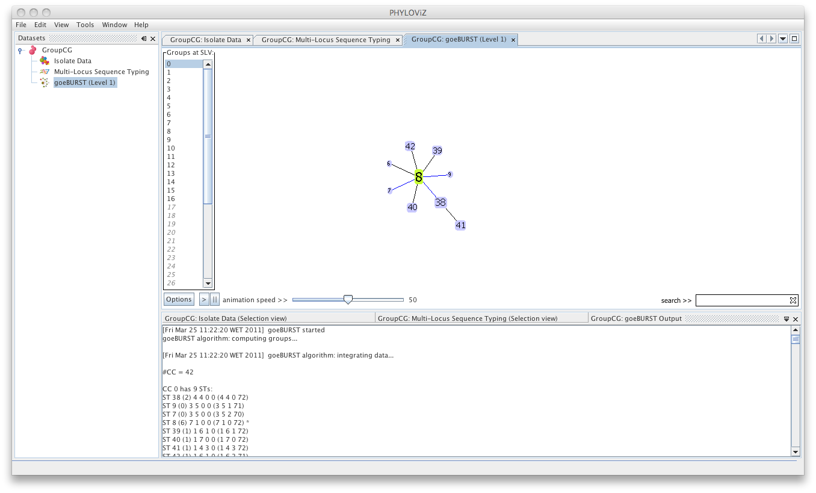Image resolution: width=816 pixels, height=493 pixels.
Task: Select small node 9 in the graph
Action: click(x=450, y=175)
